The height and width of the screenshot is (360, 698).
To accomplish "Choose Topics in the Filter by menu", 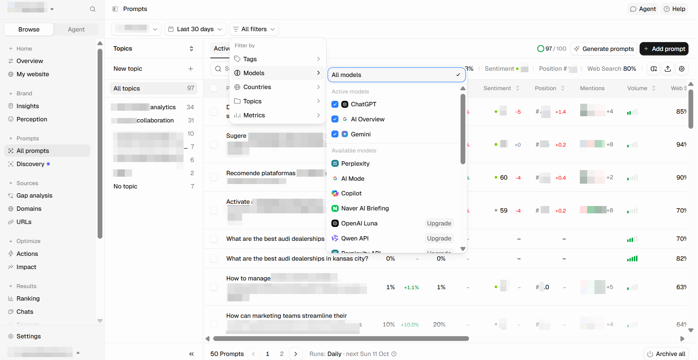I will [x=277, y=102].
